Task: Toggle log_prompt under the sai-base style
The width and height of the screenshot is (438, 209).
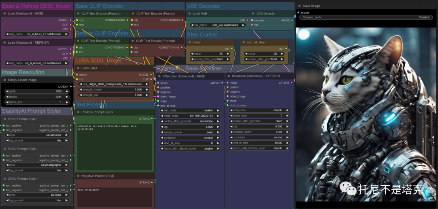Action: (x=37, y=201)
